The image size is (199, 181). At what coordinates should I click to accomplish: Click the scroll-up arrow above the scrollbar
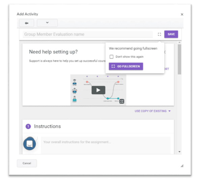click(x=179, y=42)
